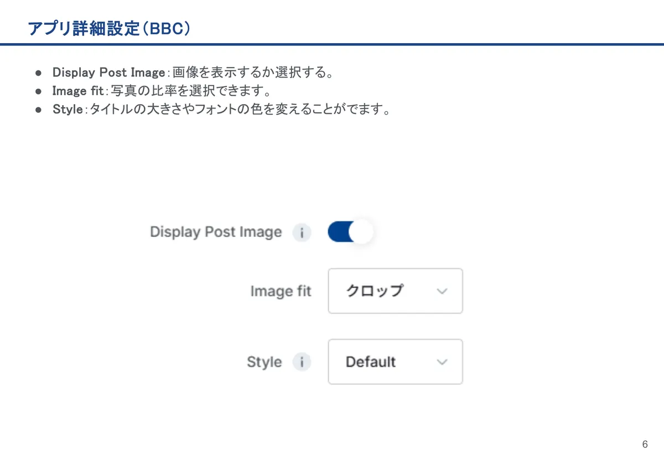664x470 pixels.
Task: Click the chevron arrow in Style box
Action: click(x=442, y=362)
